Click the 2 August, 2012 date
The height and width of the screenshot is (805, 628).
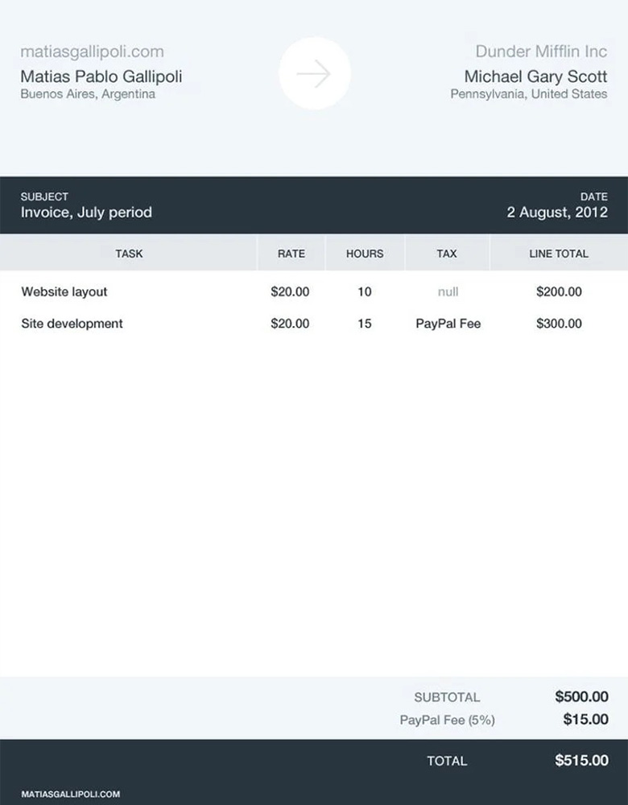[x=557, y=213]
